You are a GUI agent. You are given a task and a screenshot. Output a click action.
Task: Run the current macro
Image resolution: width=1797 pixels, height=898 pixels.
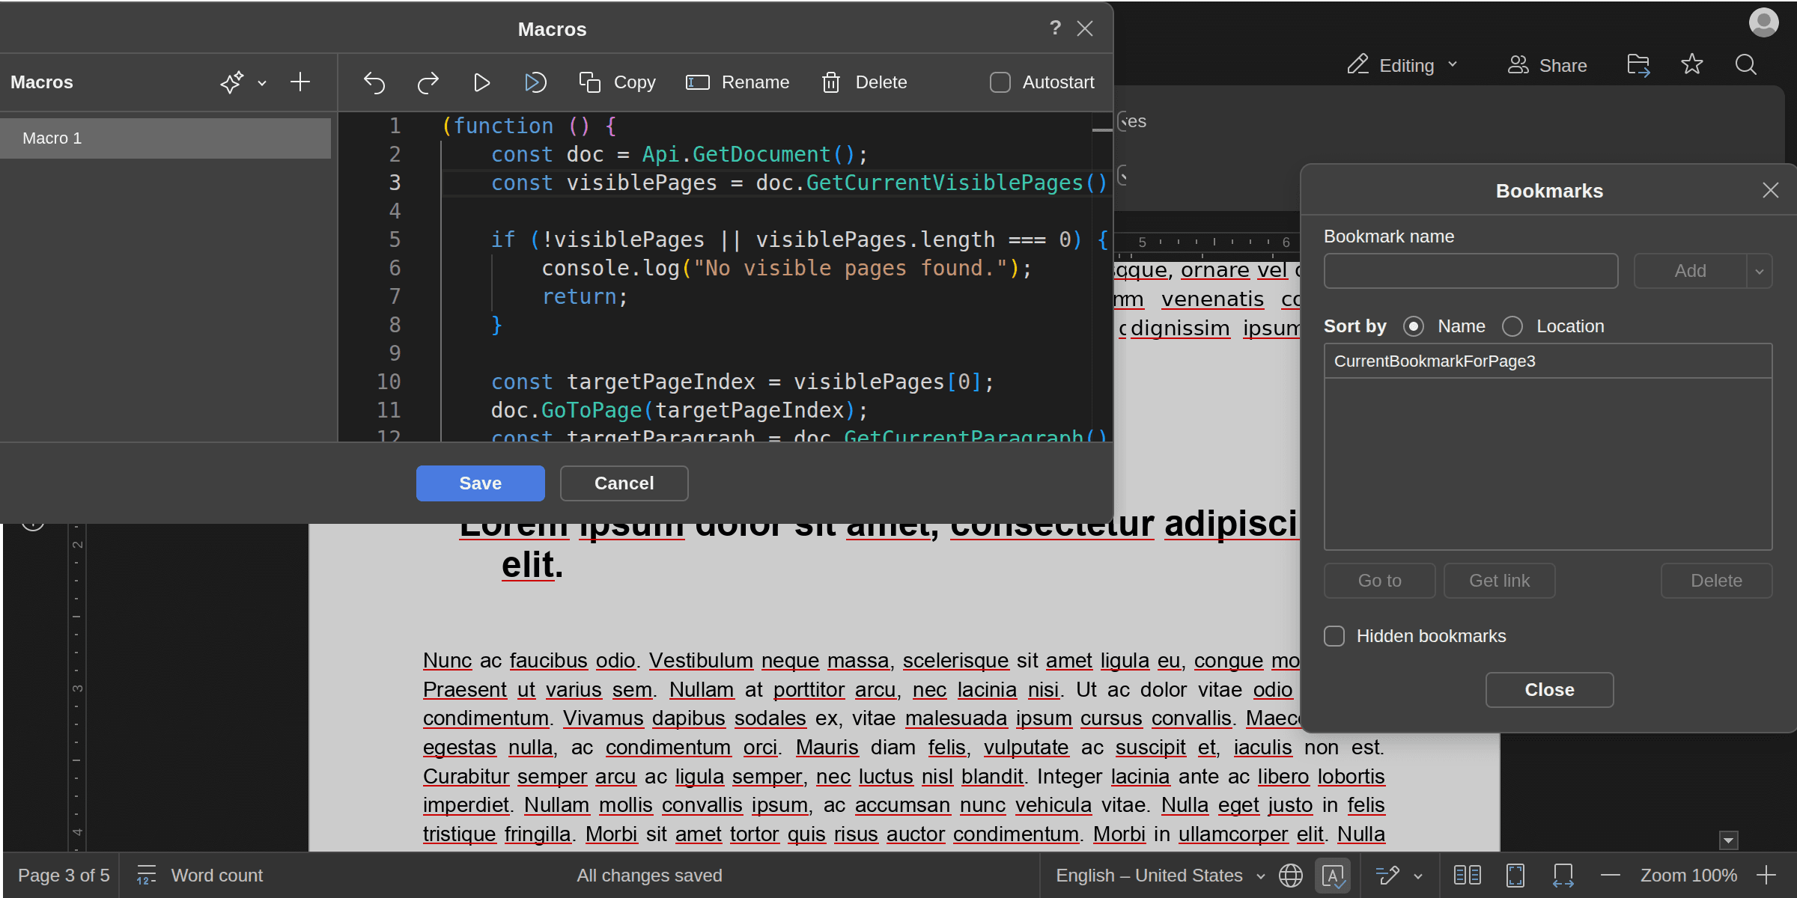coord(481,82)
